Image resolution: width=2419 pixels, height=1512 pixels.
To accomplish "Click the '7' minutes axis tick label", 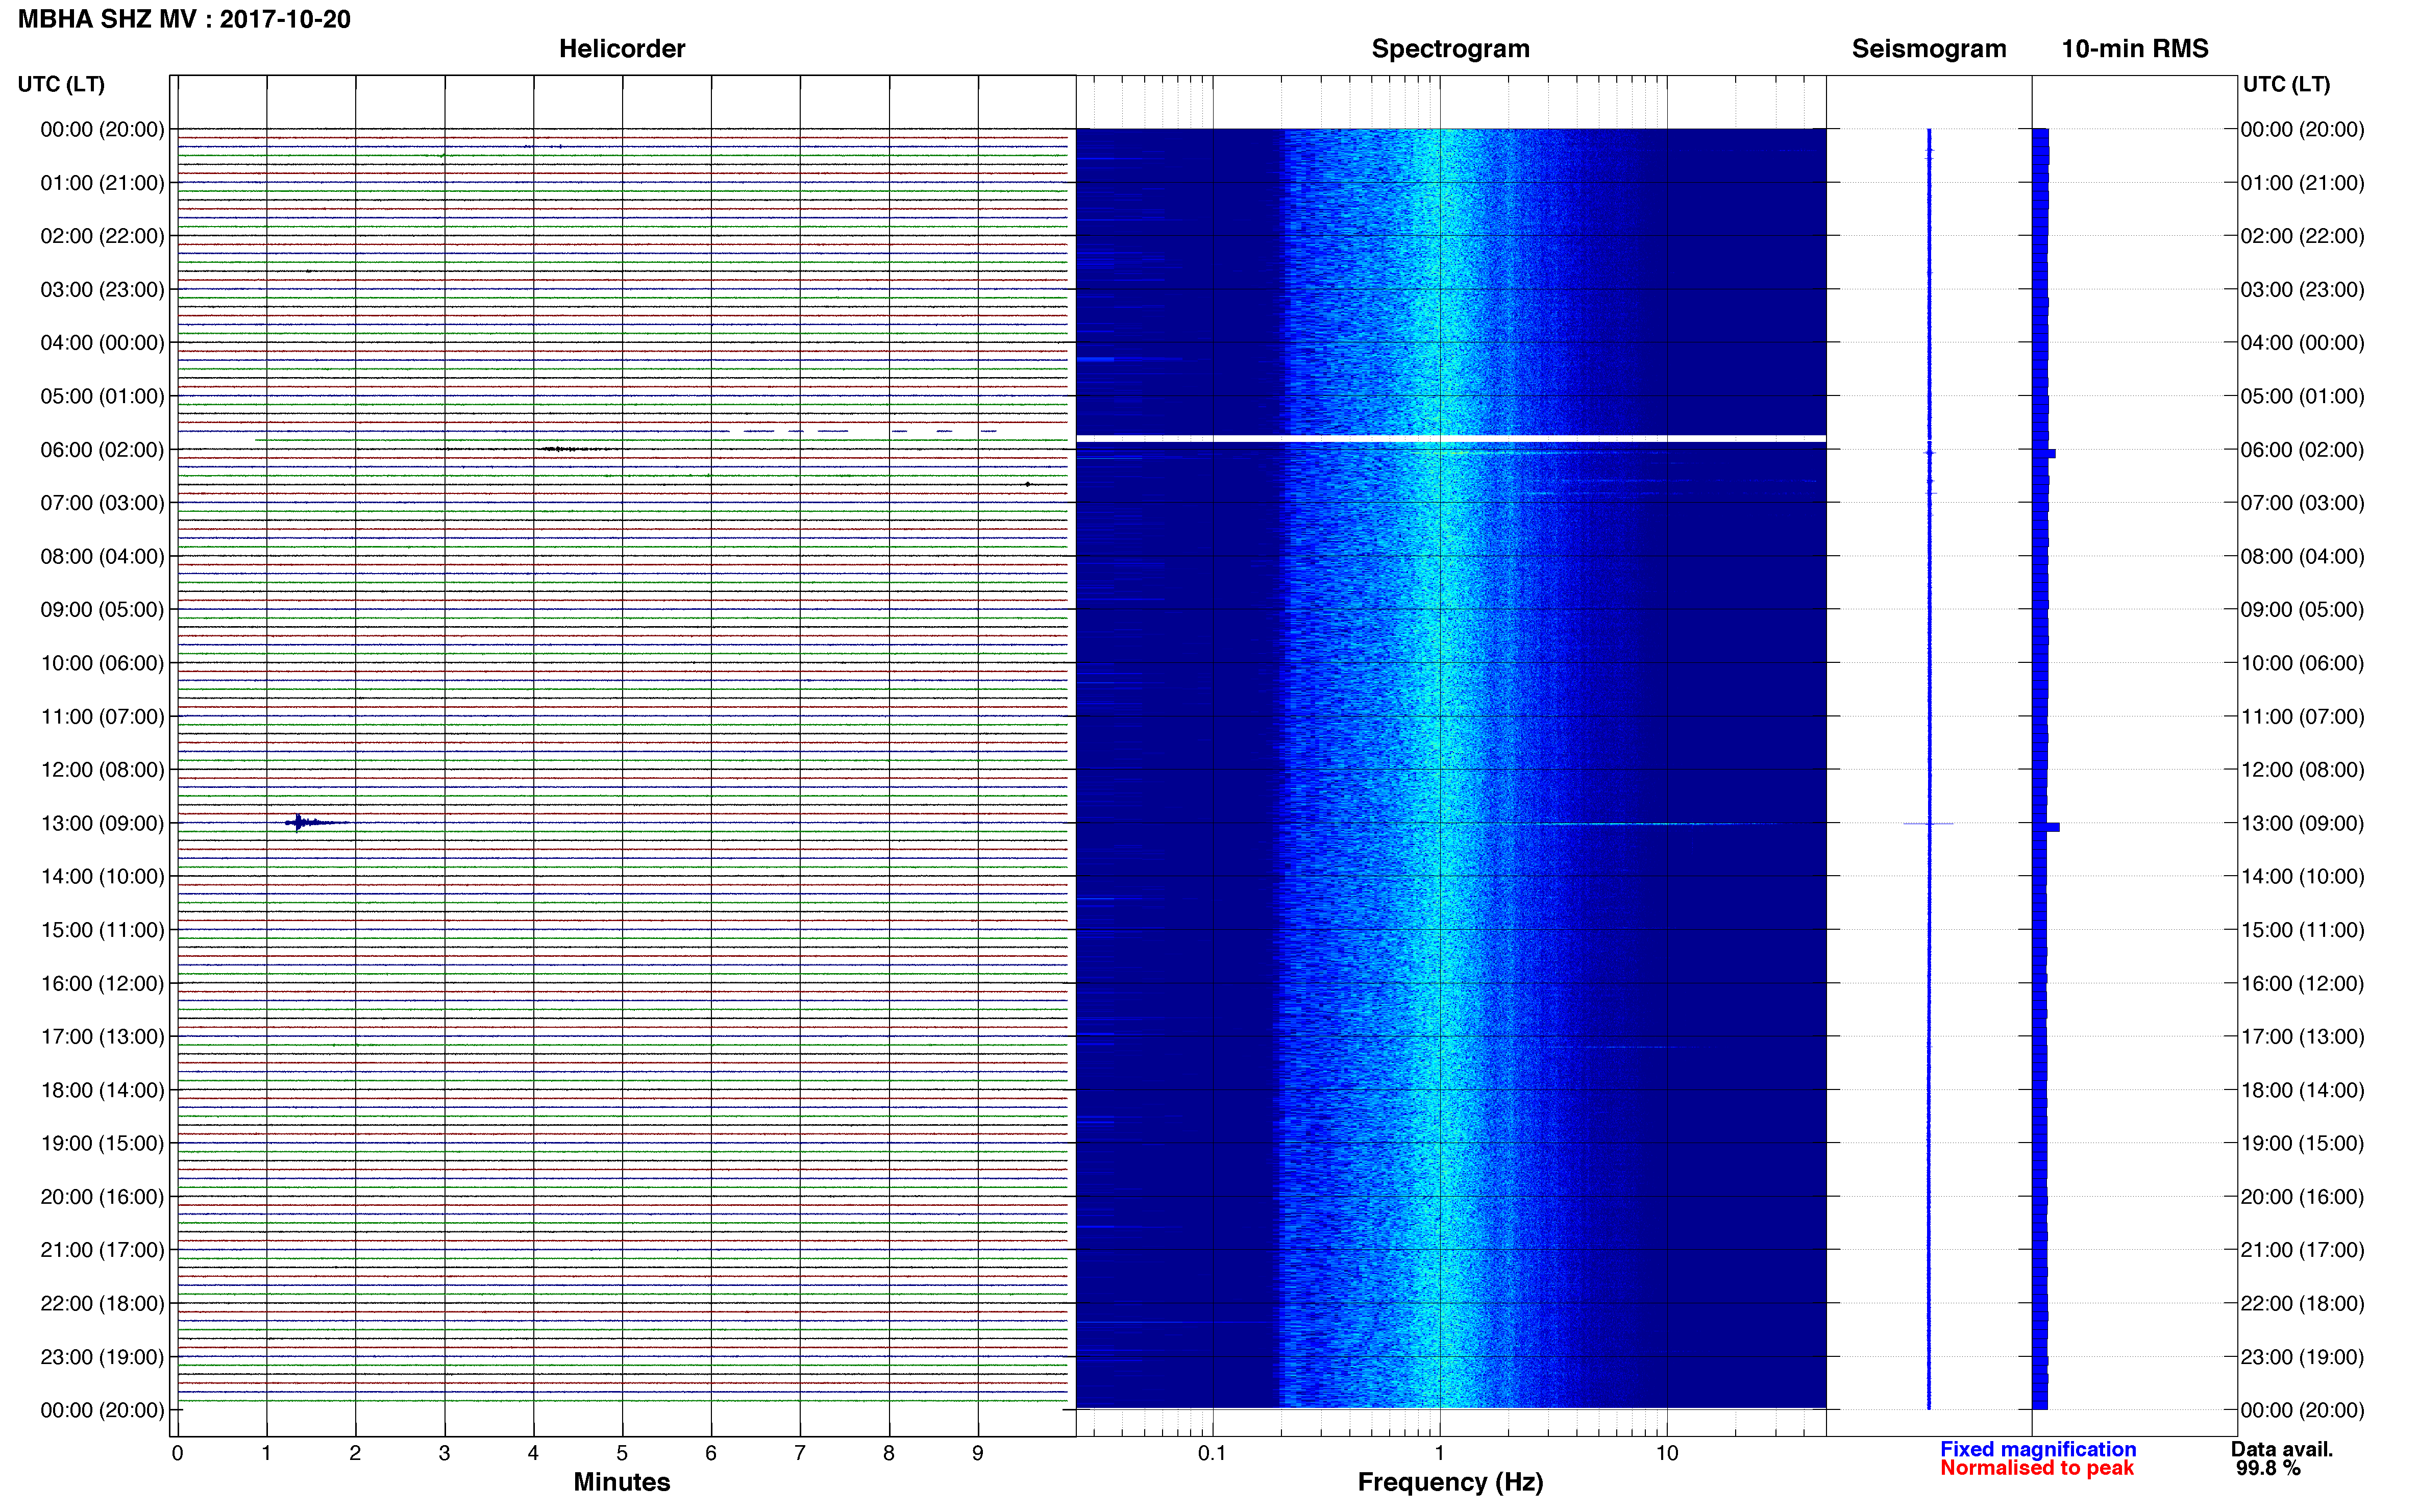I will 800,1453.
